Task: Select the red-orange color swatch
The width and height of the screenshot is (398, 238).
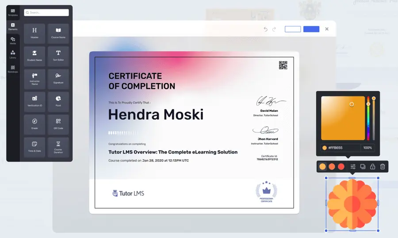Action: coord(341,167)
